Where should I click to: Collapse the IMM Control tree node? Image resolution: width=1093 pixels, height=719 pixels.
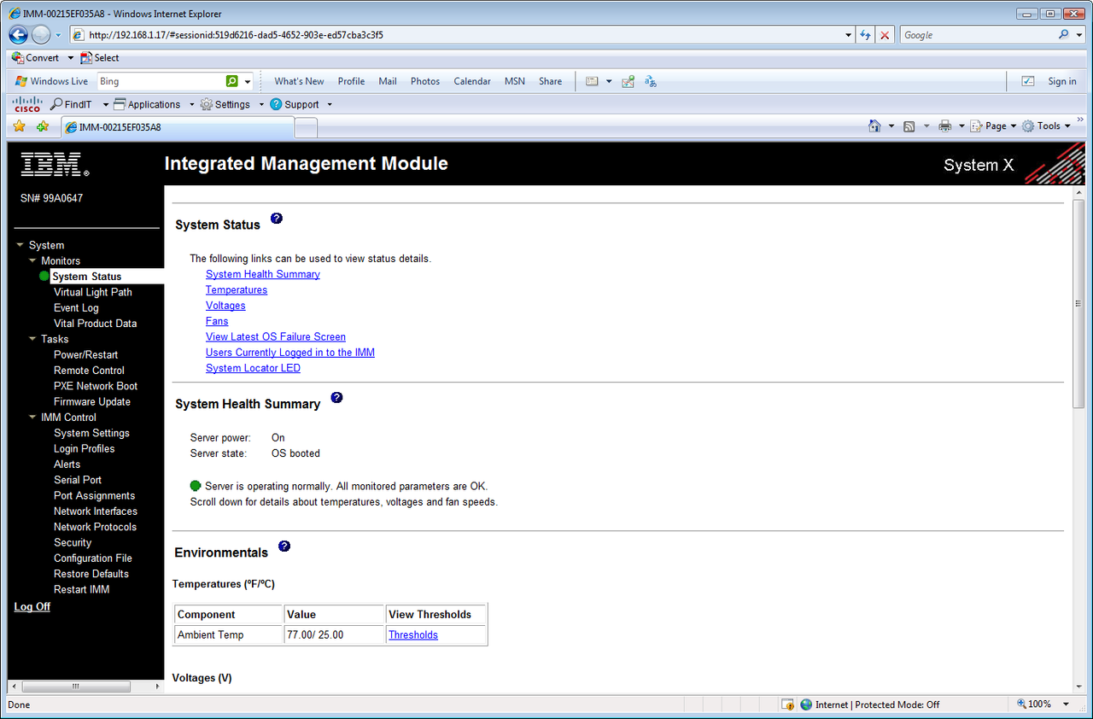pyautogui.click(x=32, y=418)
